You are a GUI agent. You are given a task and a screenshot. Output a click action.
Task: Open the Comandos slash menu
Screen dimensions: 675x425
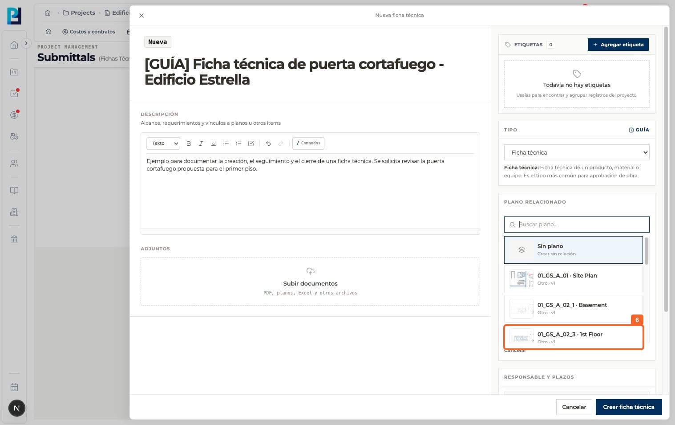308,143
